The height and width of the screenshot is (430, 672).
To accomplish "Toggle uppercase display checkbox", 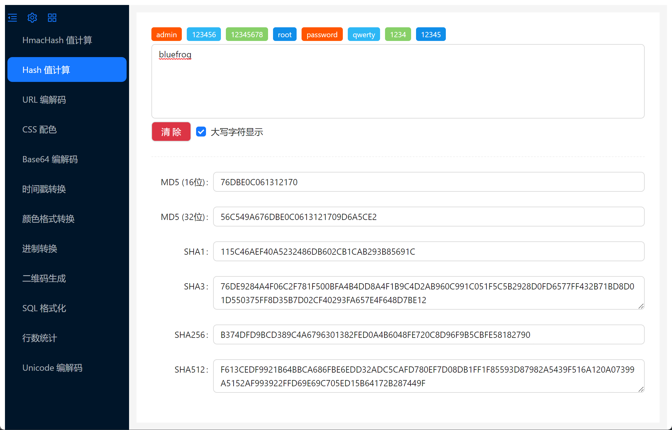I will (201, 132).
